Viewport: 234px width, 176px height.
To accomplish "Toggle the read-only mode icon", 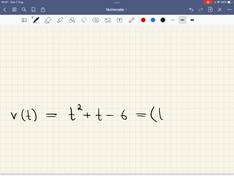I will (24, 20).
